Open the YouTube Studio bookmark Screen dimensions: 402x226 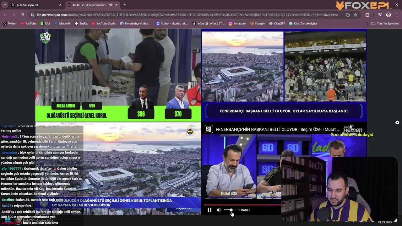pyautogui.click(x=104, y=24)
